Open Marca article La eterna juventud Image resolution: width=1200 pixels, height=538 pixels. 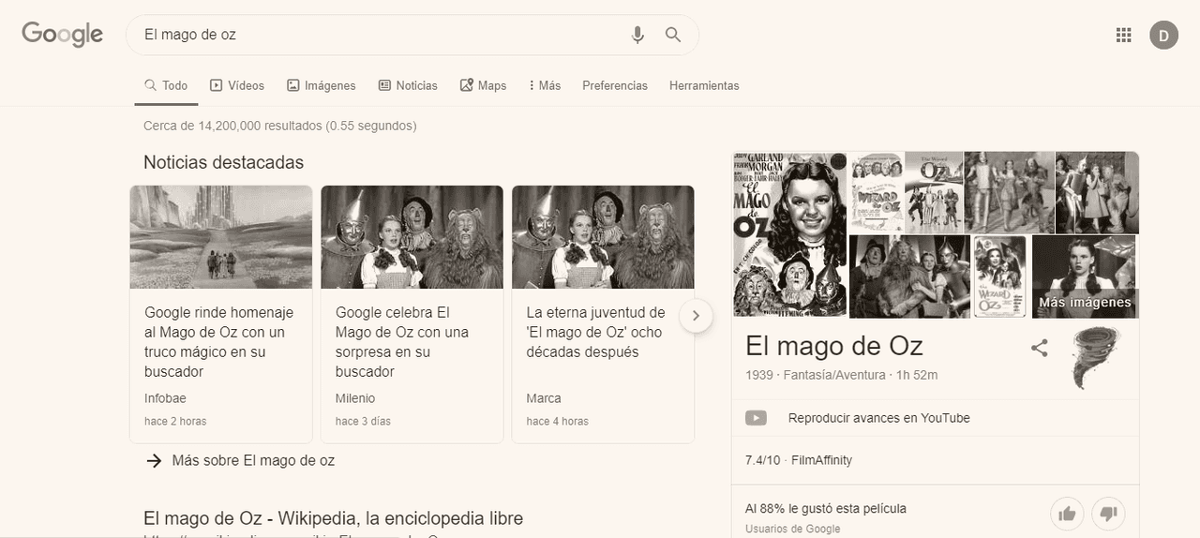(595, 332)
